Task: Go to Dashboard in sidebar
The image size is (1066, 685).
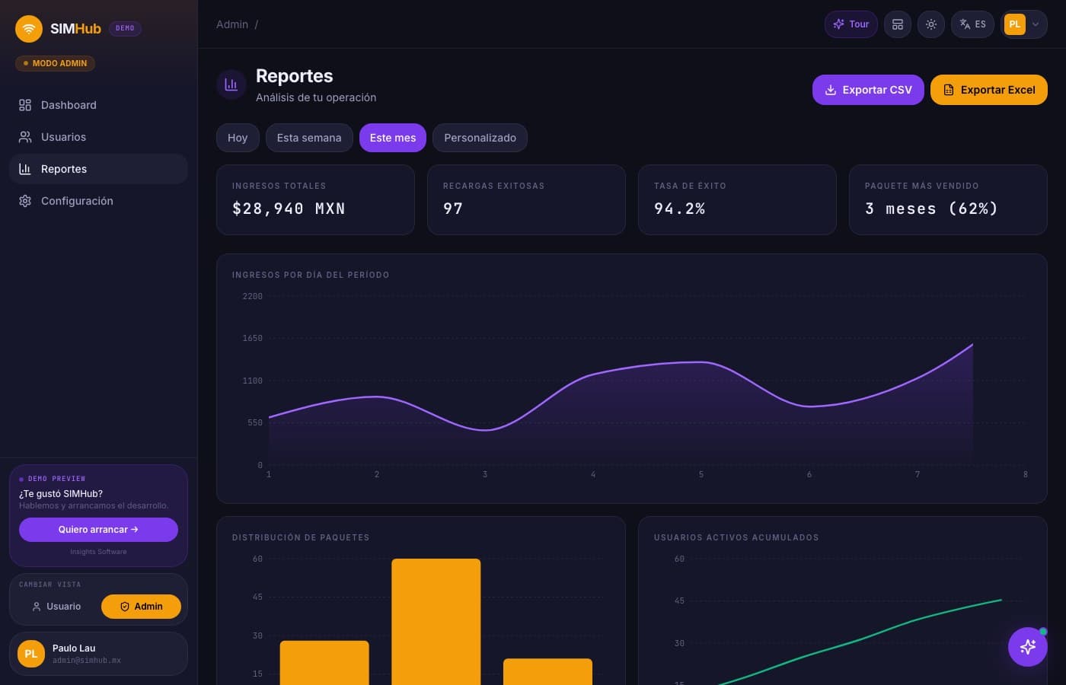Action: click(x=98, y=105)
